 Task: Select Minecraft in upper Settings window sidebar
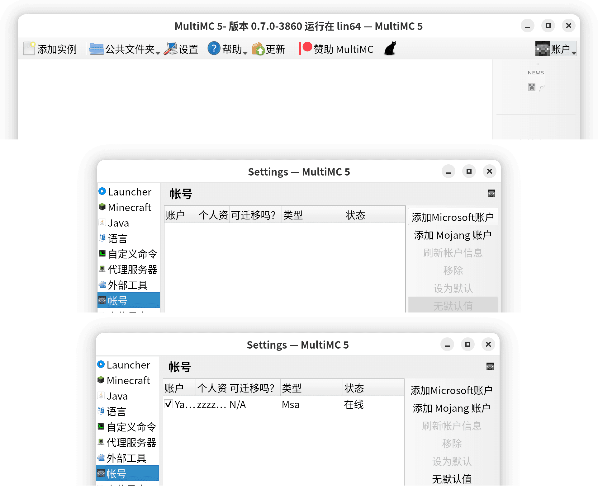tap(129, 207)
